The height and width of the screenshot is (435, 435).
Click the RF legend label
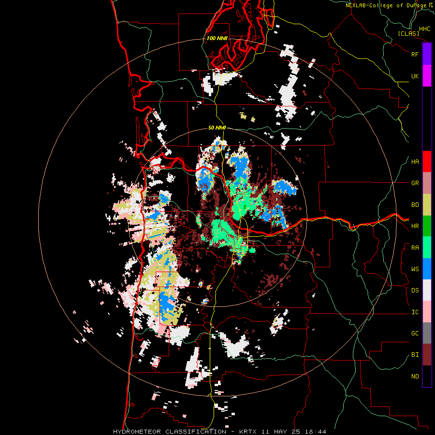415,54
